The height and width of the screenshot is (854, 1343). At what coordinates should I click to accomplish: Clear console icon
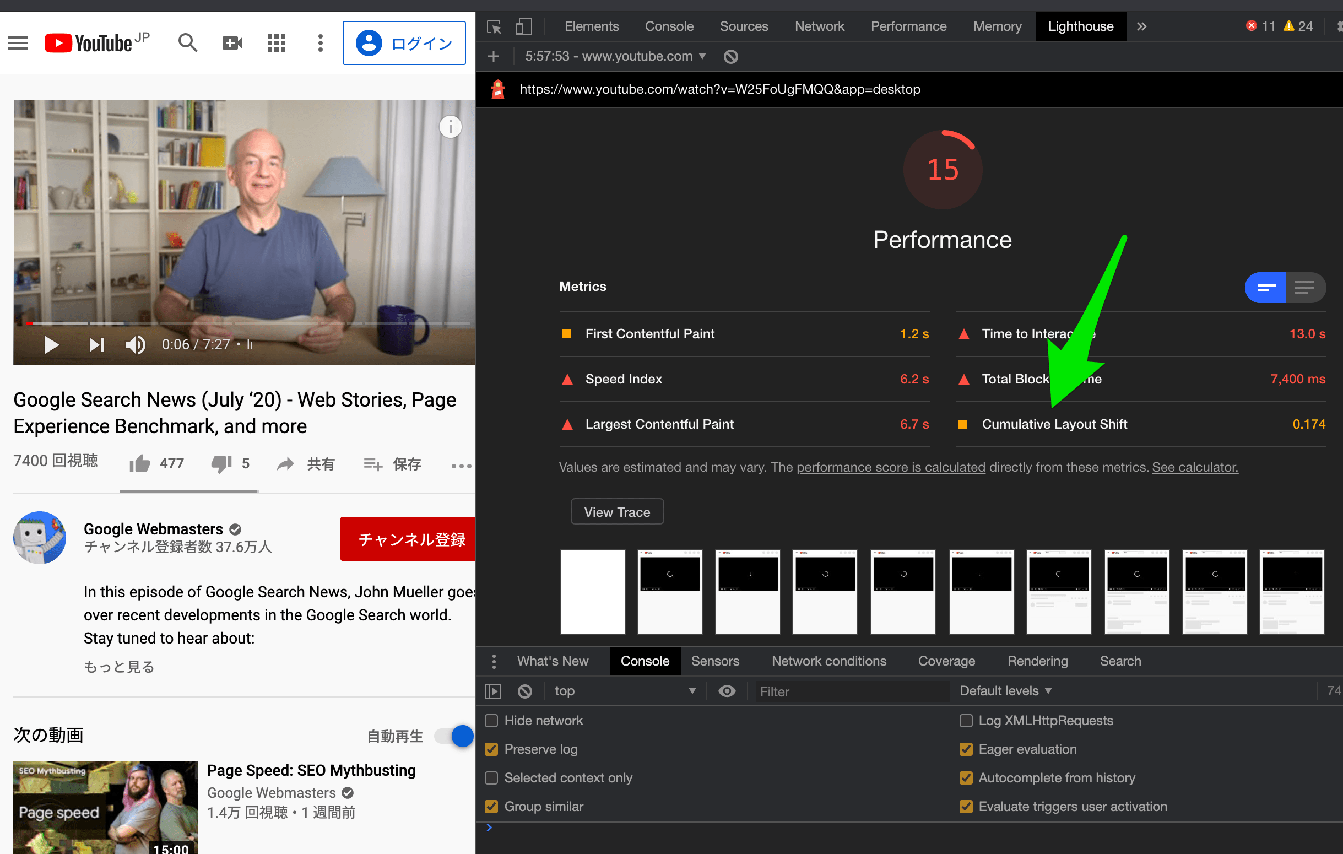[524, 691]
